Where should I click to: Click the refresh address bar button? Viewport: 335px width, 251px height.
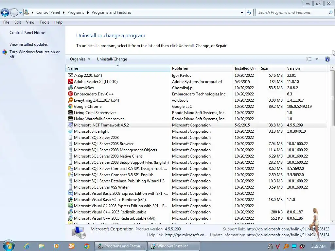[249, 13]
